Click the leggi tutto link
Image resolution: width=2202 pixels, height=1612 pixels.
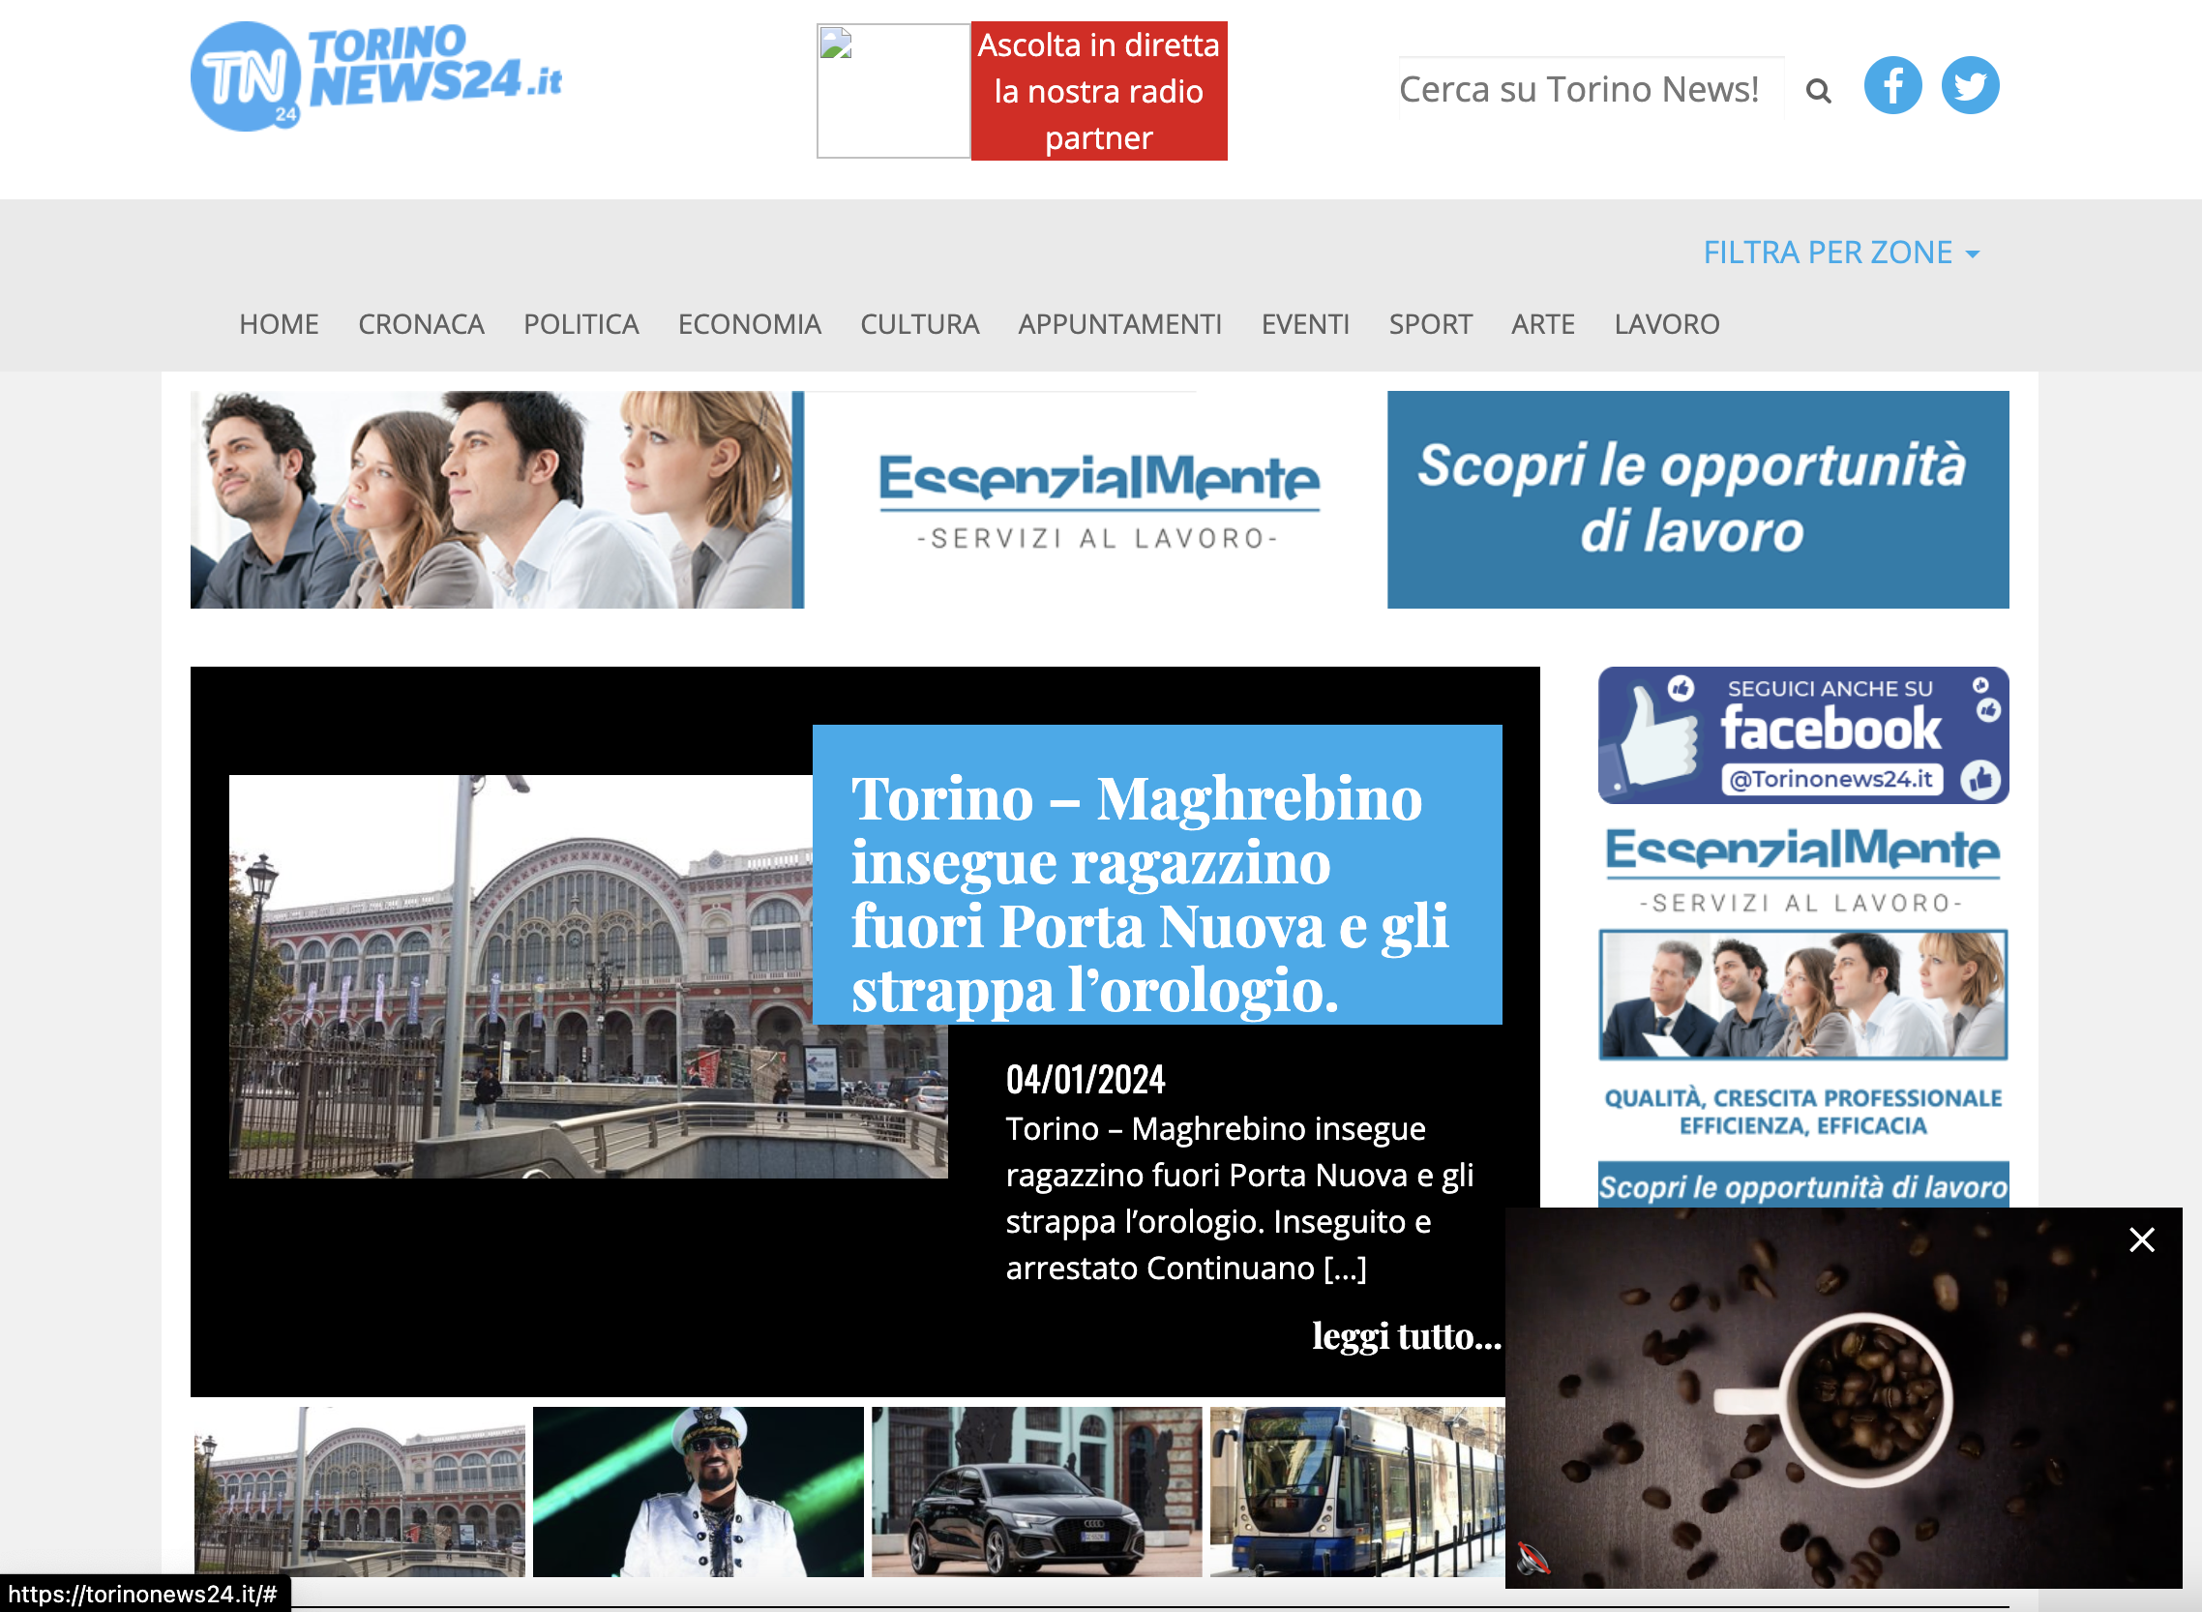tap(1405, 1335)
